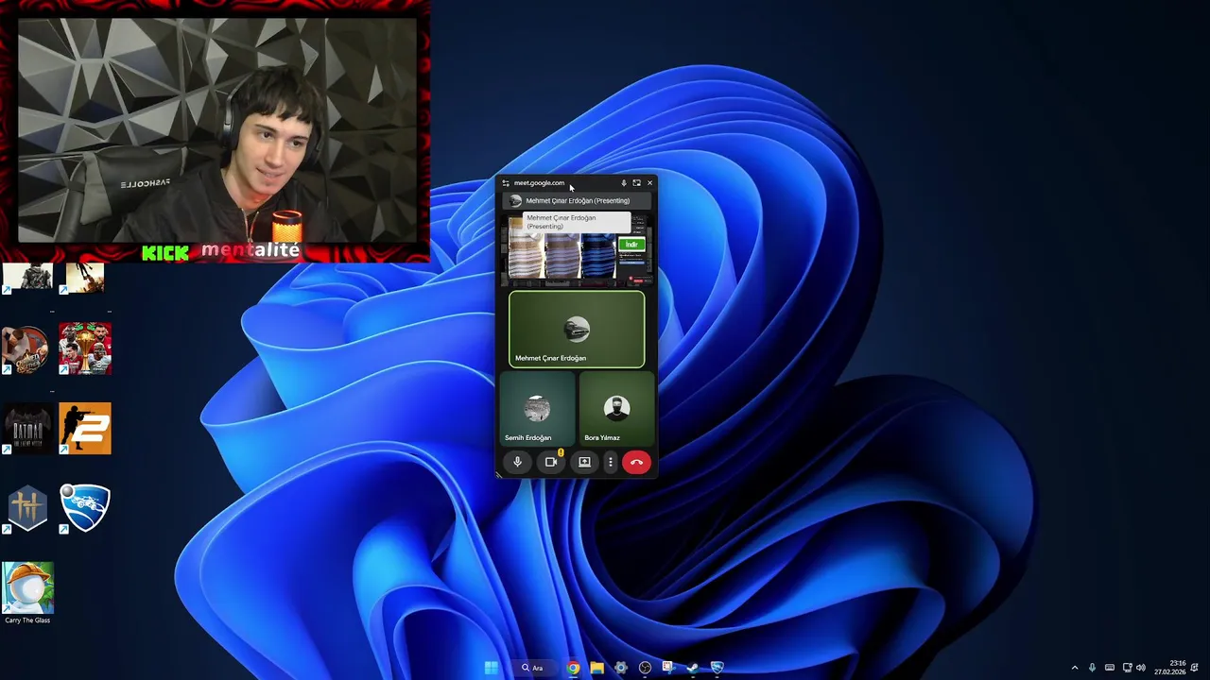The height and width of the screenshot is (680, 1210).
Task: Click the green İndir button in presentation
Action: coord(631,245)
